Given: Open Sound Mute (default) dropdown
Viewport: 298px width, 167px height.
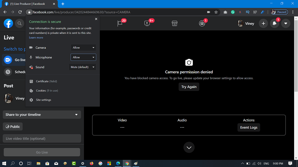Looking at the screenshot, I should click(83, 67).
